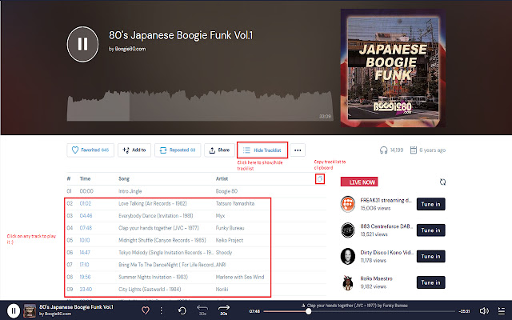Click the 14,199 listens headphone icon

pos(383,150)
